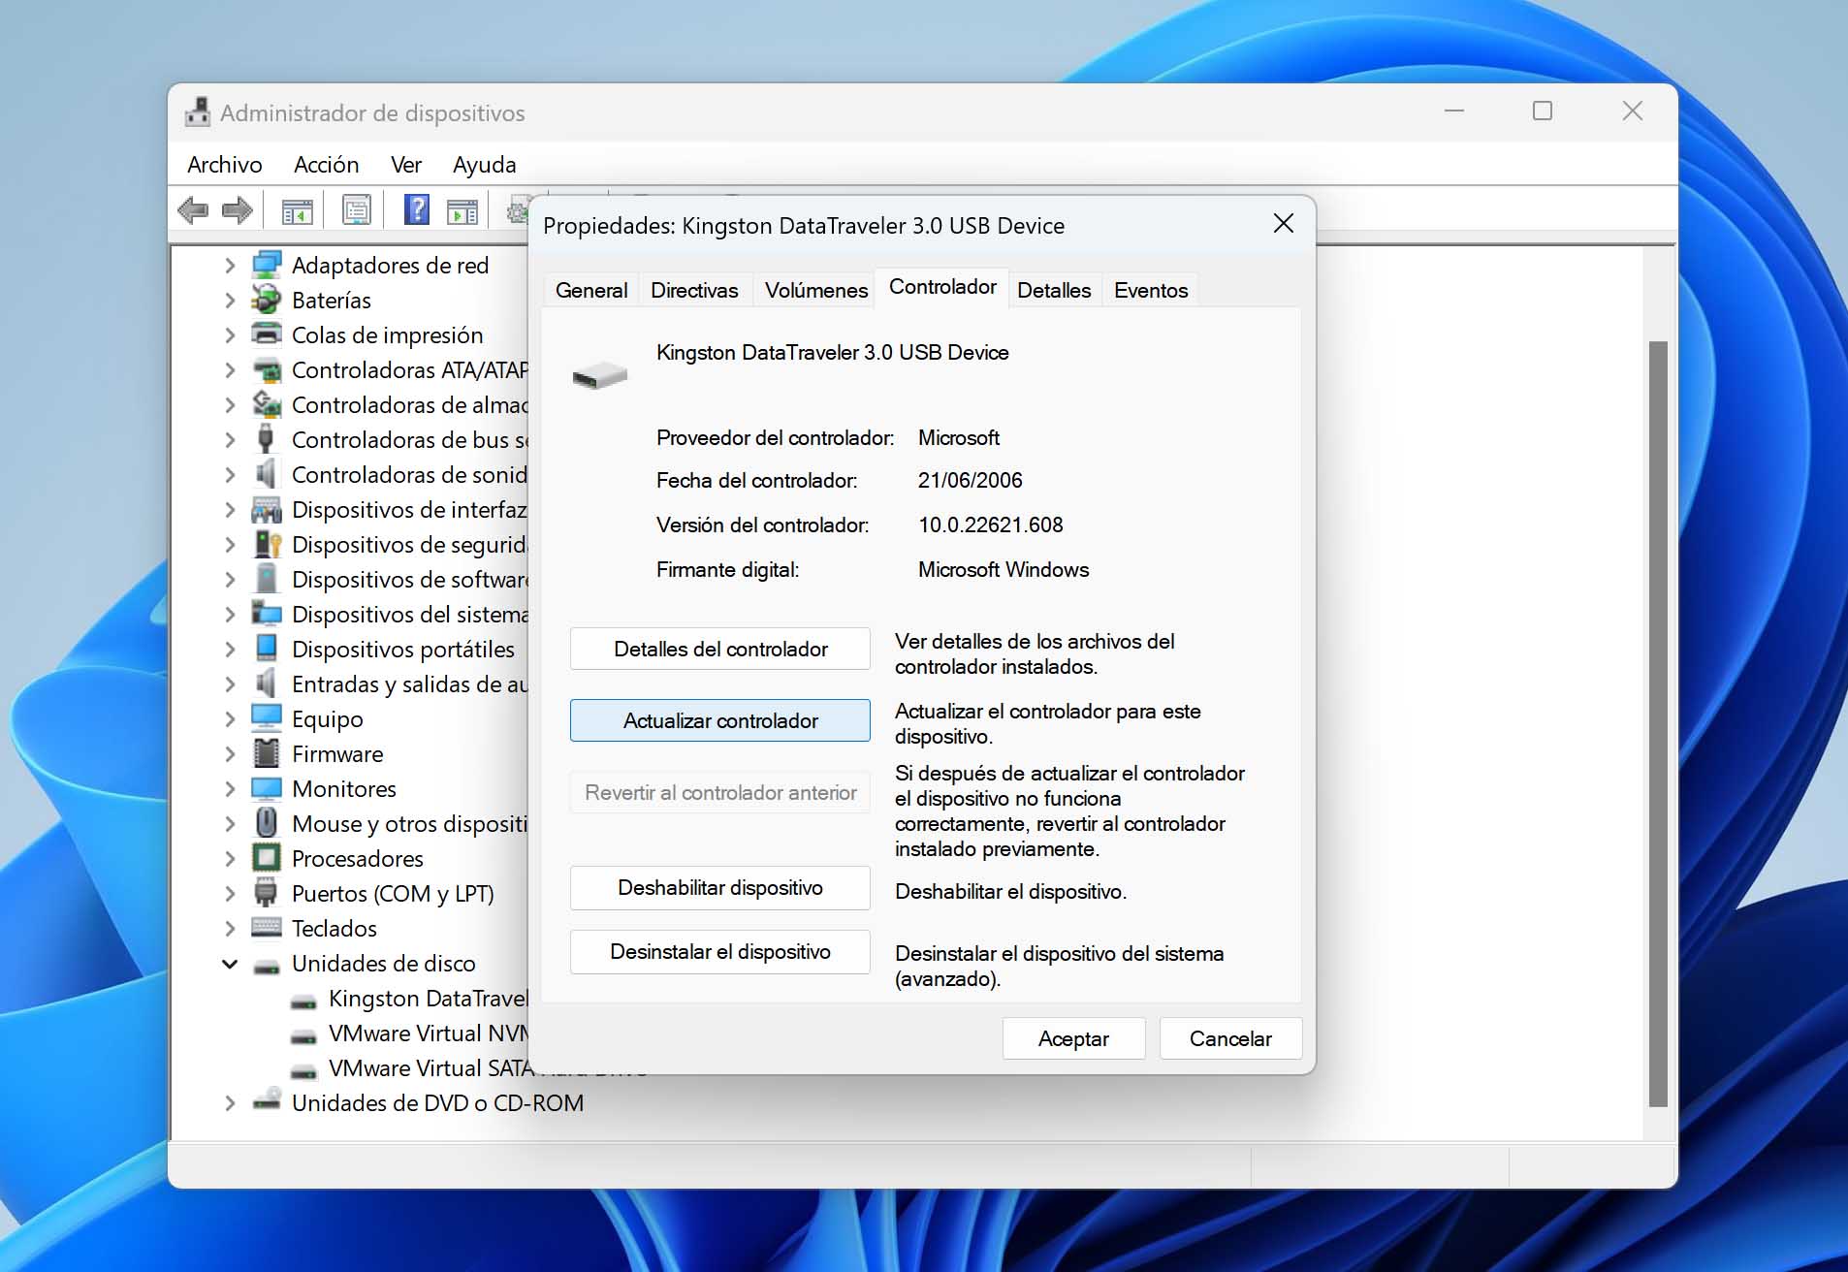Viewport: 1848px width, 1272px height.
Task: Select Kingston DataTraveler entry in the tree
Action: [x=428, y=998]
